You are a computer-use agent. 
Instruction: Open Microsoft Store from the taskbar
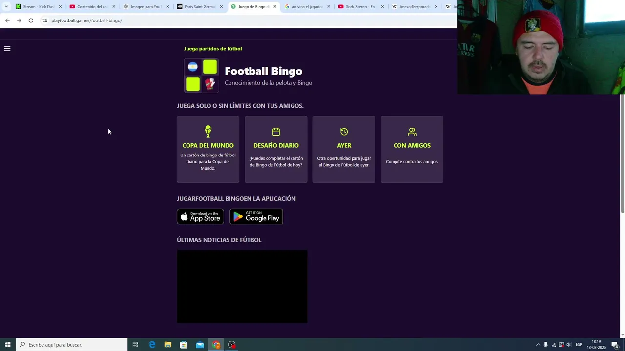[x=184, y=345]
